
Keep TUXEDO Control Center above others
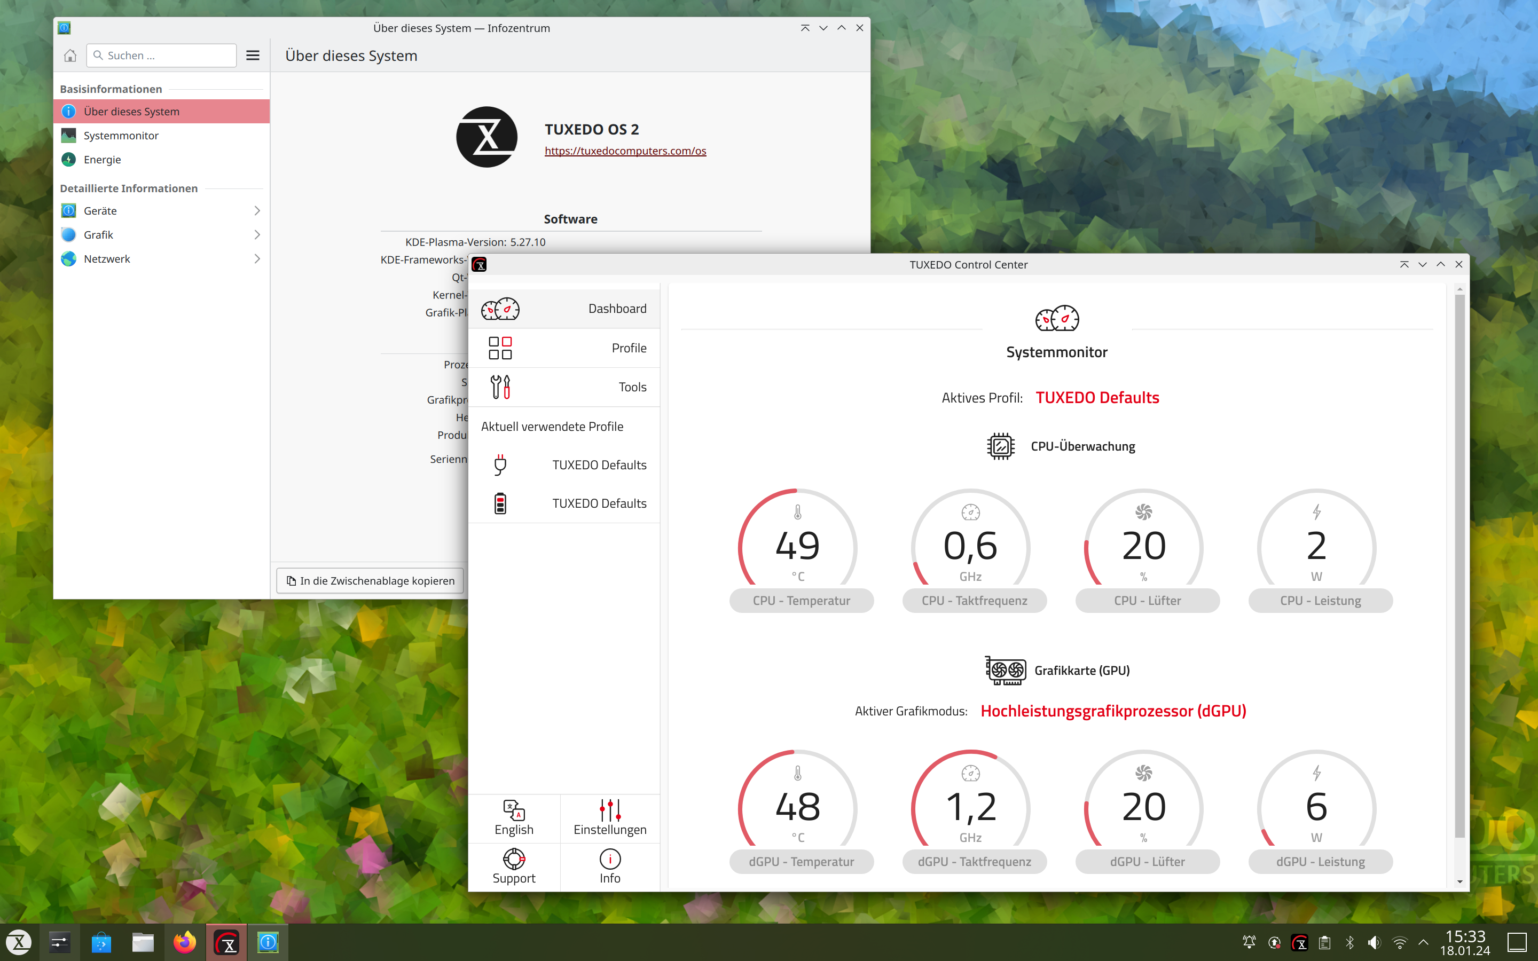[x=1404, y=264]
